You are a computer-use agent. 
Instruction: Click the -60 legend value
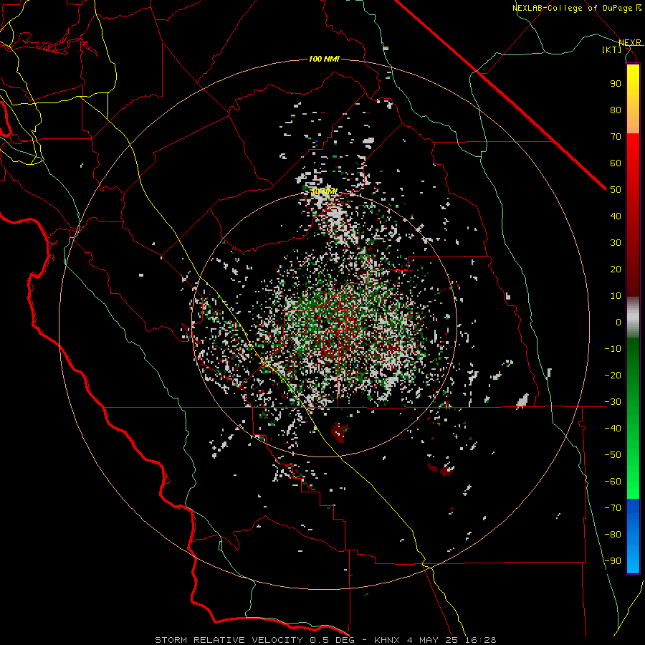(x=613, y=482)
